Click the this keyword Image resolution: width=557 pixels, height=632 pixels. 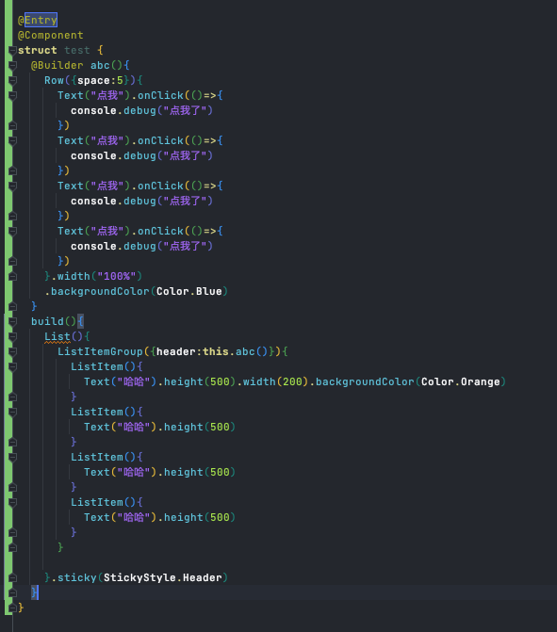point(216,352)
